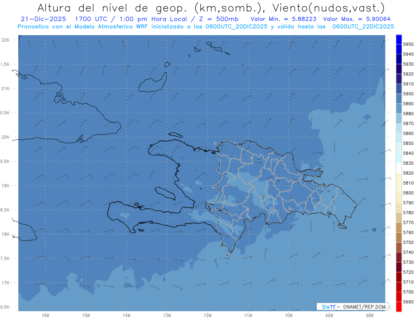This screenshot has height=320, width=415.
Task: Click the '20N' latitude label
Action: [6, 137]
